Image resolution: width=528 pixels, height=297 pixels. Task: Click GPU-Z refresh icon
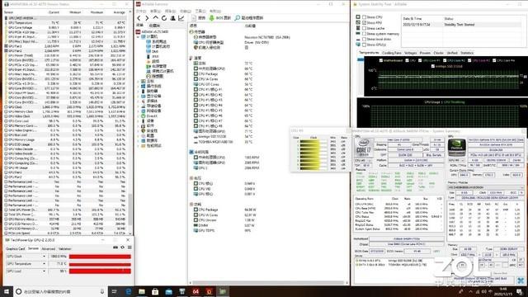(x=123, y=247)
